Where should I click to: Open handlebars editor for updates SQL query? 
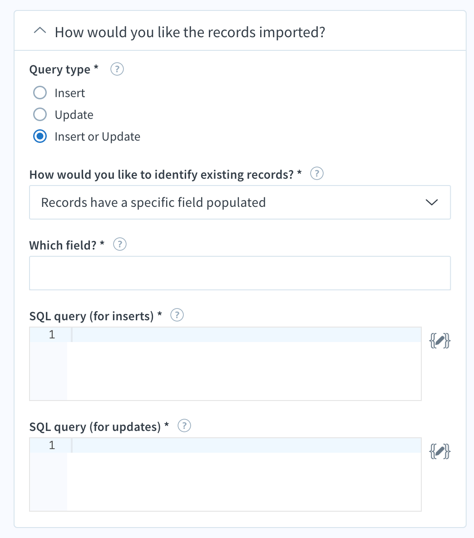(439, 451)
